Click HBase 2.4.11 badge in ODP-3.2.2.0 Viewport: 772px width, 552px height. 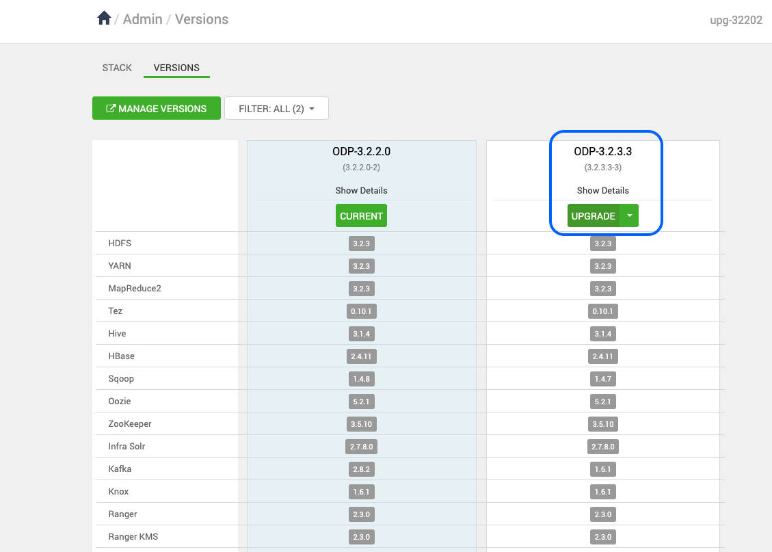[x=361, y=356]
